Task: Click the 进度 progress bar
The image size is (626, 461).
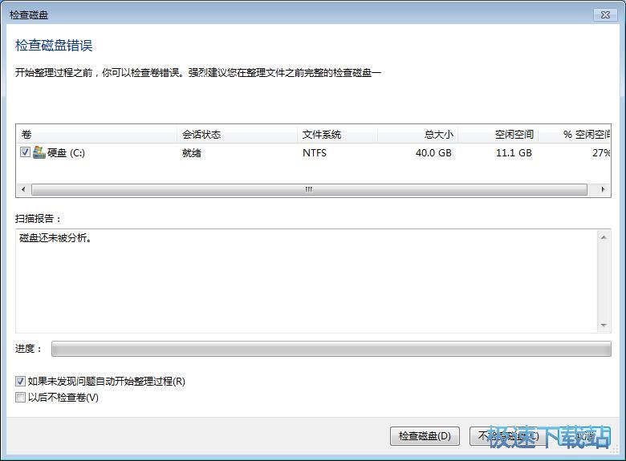Action: tap(331, 349)
